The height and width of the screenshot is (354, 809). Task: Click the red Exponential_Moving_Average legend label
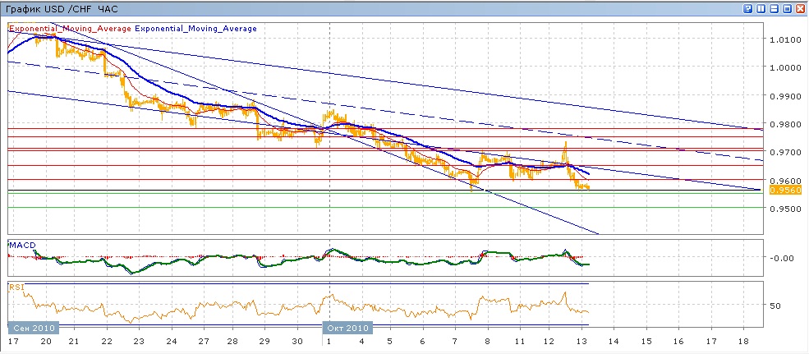click(x=70, y=29)
